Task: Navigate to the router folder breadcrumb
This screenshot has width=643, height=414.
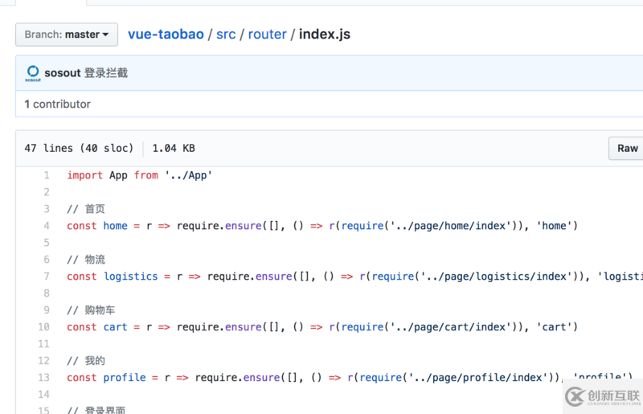Action: point(267,35)
